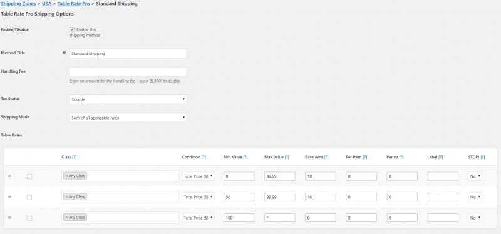Click the Min Value field containing 100
Screen dimensions: 501x234
(239, 218)
